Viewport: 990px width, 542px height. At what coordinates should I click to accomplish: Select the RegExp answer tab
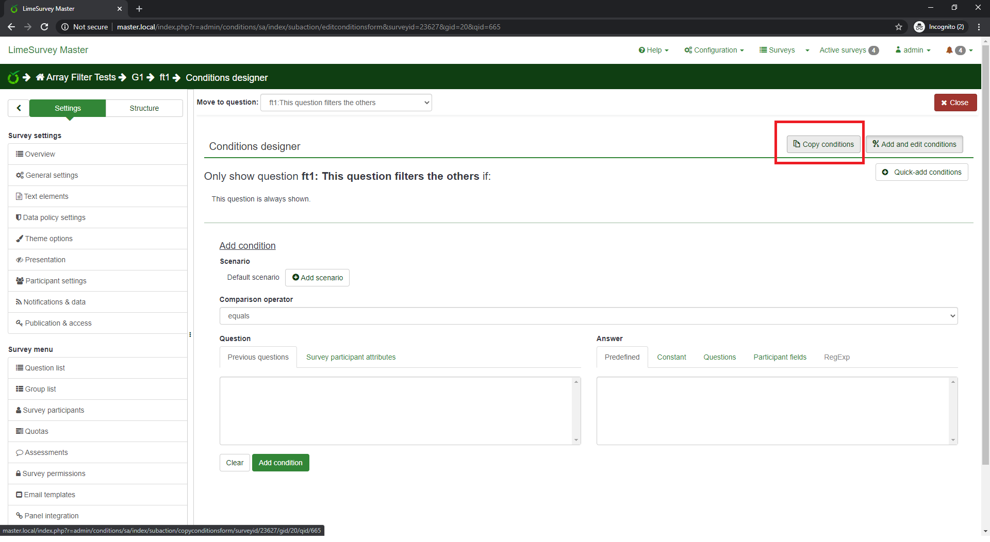click(x=837, y=357)
